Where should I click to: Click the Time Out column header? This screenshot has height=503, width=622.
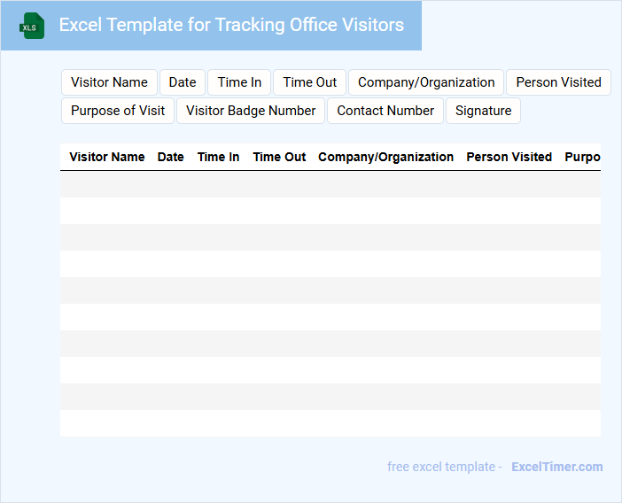[279, 157]
